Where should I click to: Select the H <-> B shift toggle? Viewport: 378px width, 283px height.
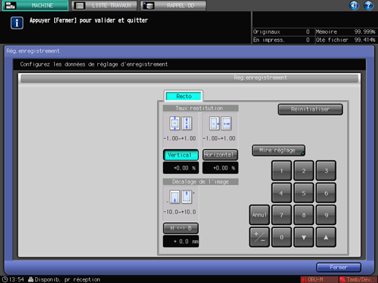click(181, 228)
